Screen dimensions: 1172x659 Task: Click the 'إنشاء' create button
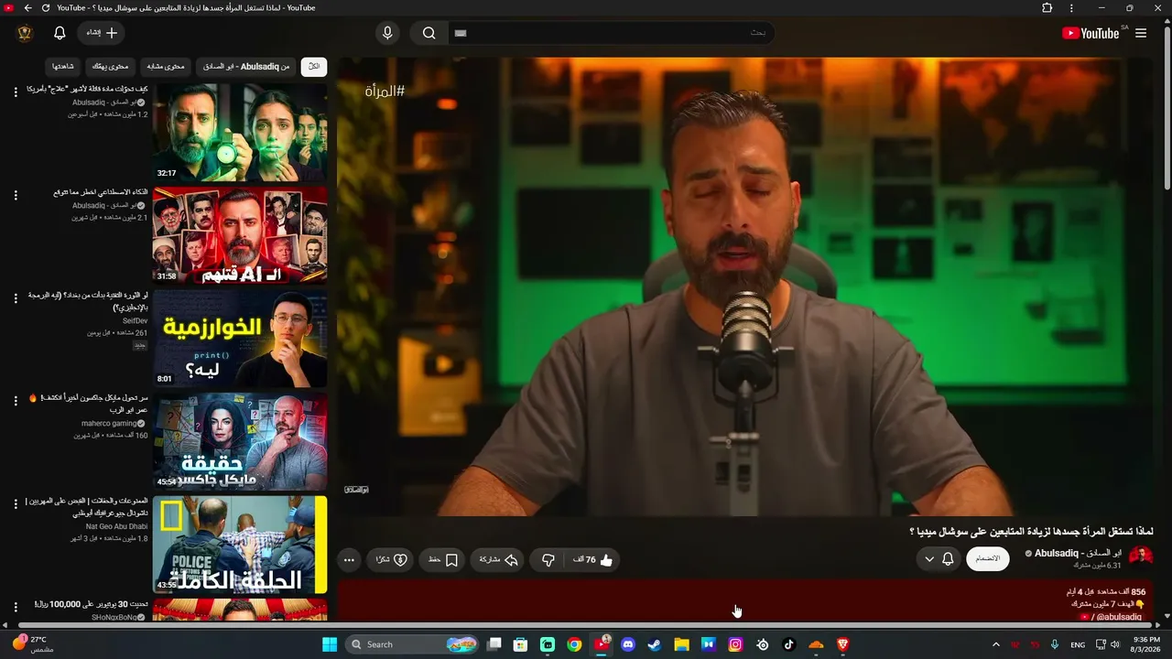click(x=102, y=33)
